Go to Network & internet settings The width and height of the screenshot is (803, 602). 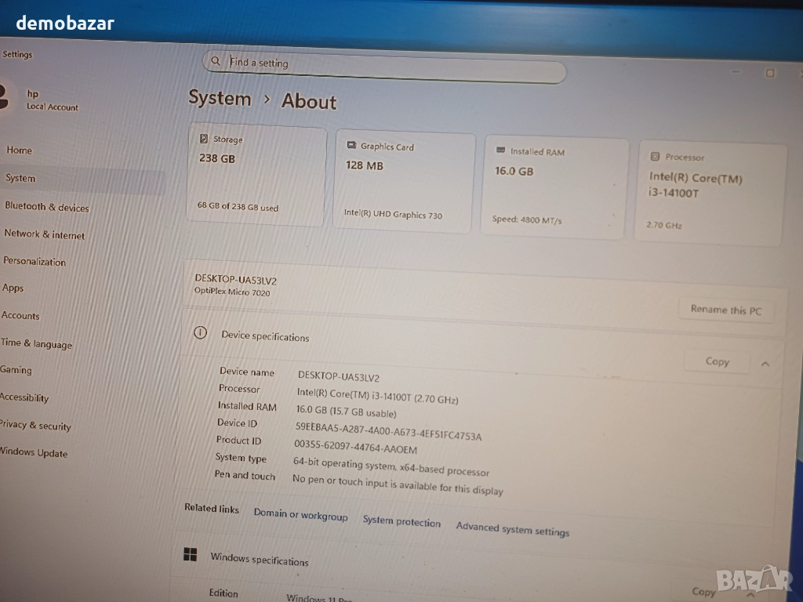click(44, 234)
